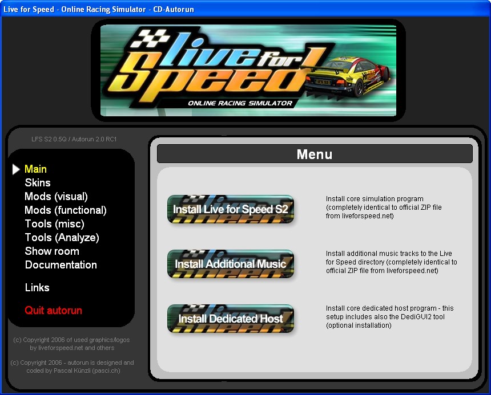Image resolution: width=491 pixels, height=395 pixels.
Task: Open the Skins section
Action: [x=38, y=183]
